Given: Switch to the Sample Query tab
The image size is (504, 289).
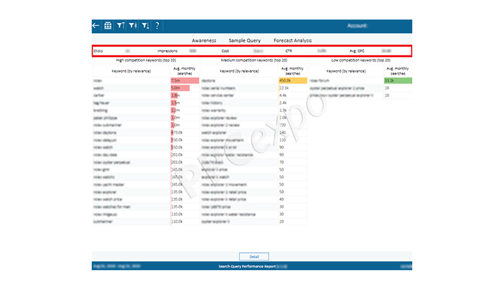Looking at the screenshot, I should [x=245, y=40].
